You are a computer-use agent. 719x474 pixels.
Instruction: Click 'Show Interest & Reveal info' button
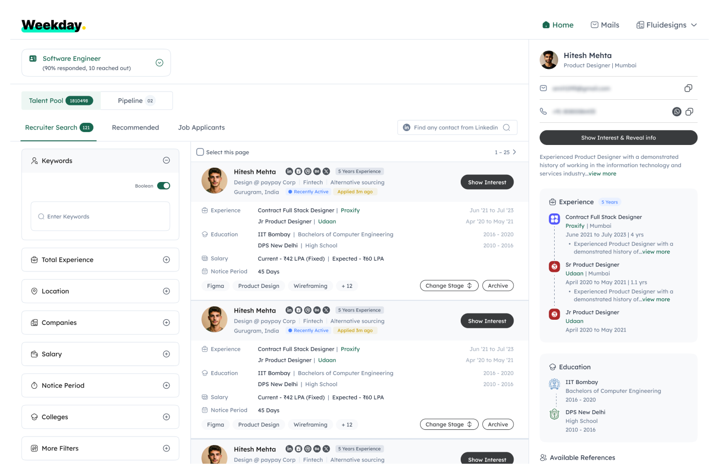click(618, 138)
